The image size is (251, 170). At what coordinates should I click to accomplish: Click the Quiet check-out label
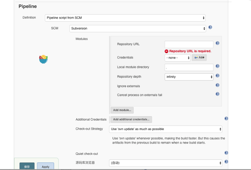pyautogui.click(x=87, y=154)
